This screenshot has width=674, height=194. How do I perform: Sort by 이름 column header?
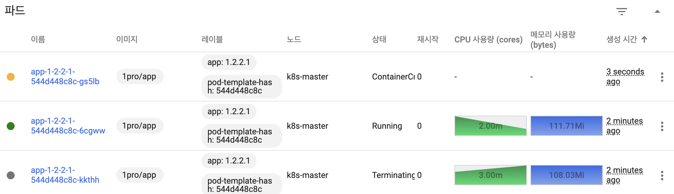[x=38, y=39]
